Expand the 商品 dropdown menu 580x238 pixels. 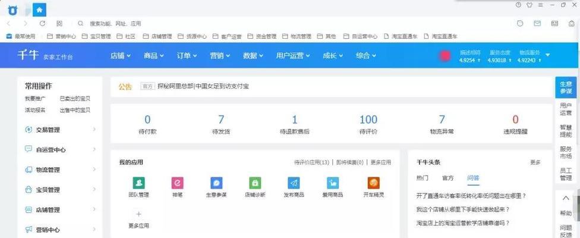click(154, 55)
